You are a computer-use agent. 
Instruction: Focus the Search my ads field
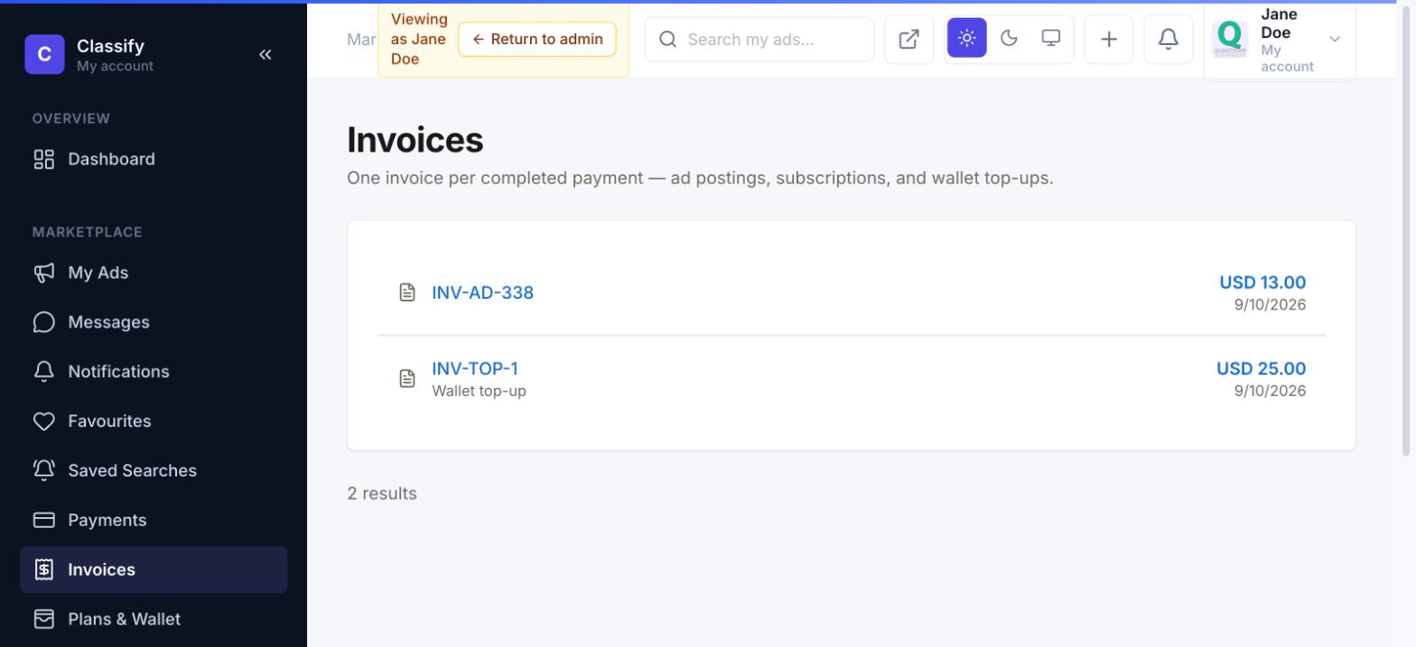pos(759,39)
